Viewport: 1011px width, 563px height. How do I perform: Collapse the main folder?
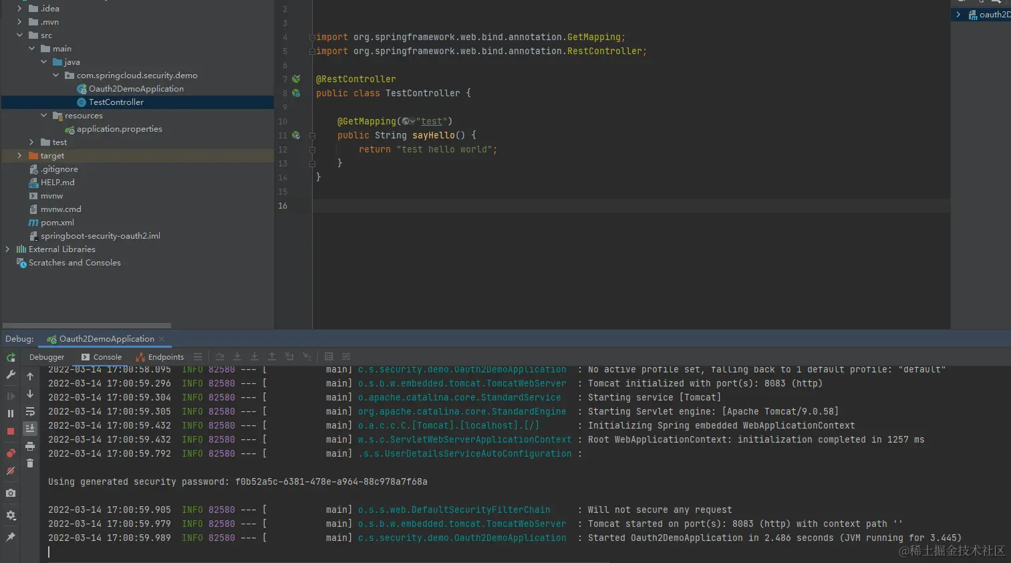point(31,49)
